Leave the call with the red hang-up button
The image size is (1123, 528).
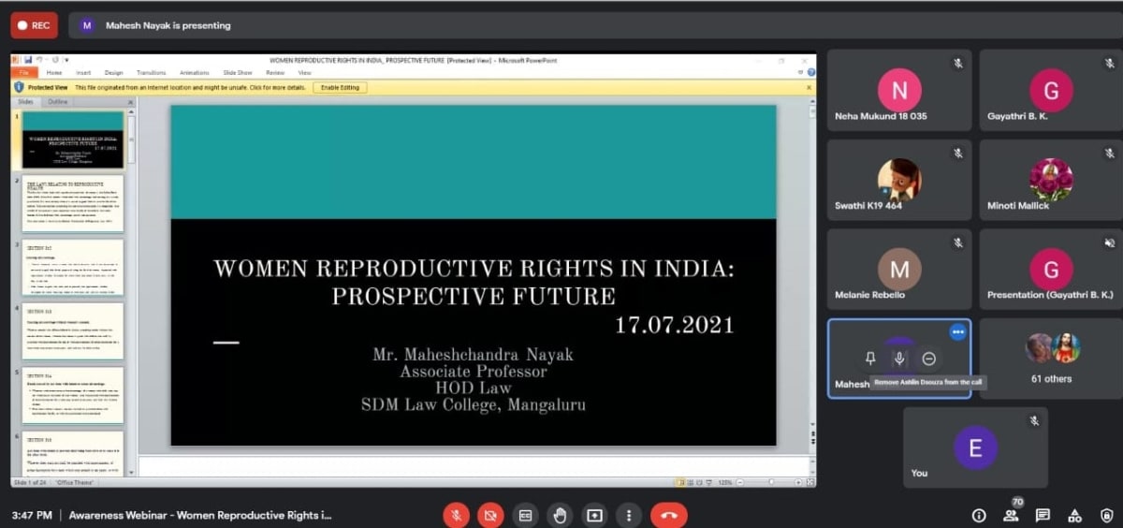pyautogui.click(x=668, y=515)
